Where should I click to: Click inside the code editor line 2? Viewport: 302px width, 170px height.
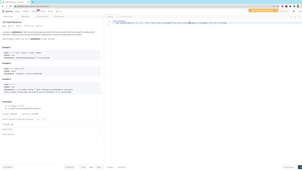[206, 23]
